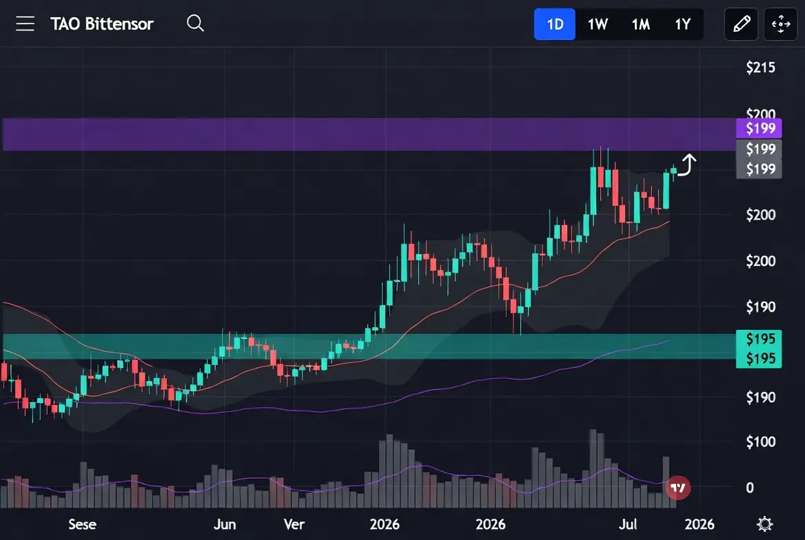Click the red TradingView logo badge
805x540 pixels.
click(678, 488)
